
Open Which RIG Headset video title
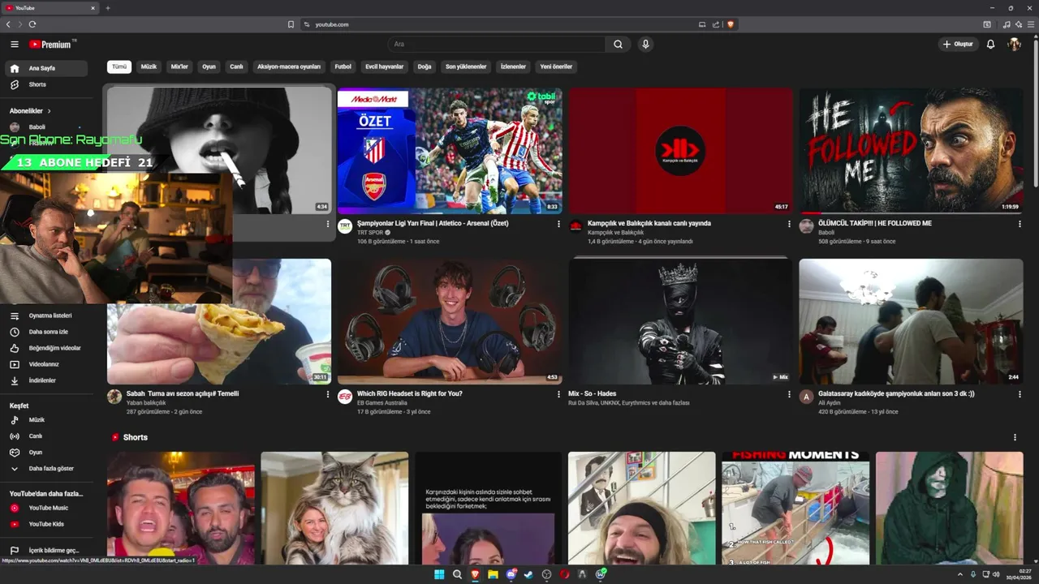click(410, 393)
